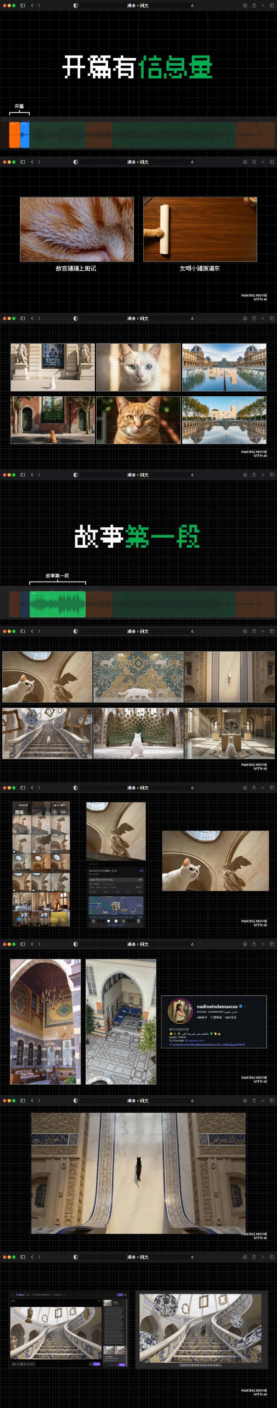Toggle sidebar icon in staircase comparison window
This screenshot has height=1408, width=277.
tap(23, 1257)
